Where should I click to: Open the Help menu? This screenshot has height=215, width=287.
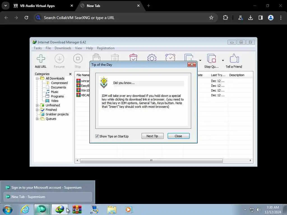point(89,48)
